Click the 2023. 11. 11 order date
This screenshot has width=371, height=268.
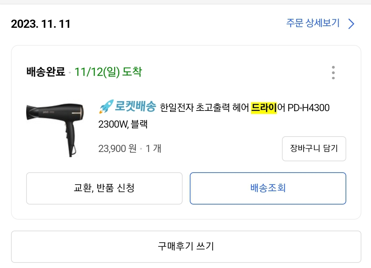click(x=41, y=24)
